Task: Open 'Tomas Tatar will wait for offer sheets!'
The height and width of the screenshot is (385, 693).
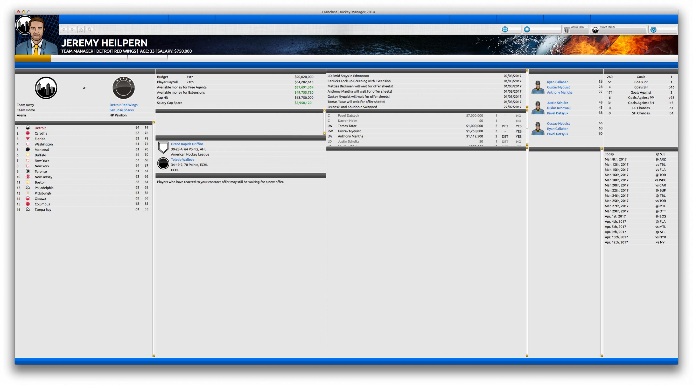Action: 356,102
